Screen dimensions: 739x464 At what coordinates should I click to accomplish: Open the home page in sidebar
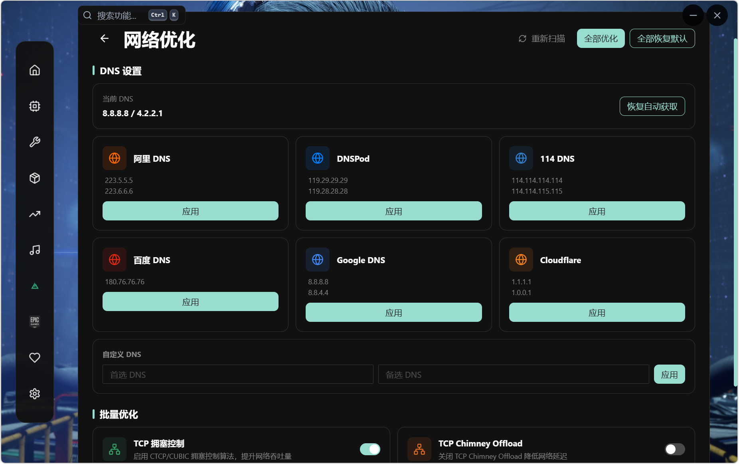(35, 70)
